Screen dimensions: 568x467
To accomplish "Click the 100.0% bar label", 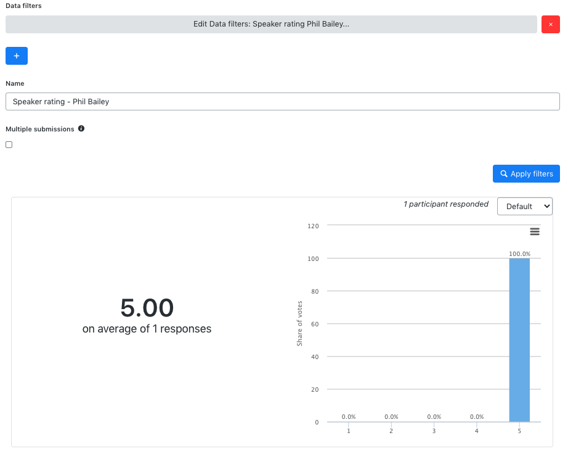I will [519, 254].
